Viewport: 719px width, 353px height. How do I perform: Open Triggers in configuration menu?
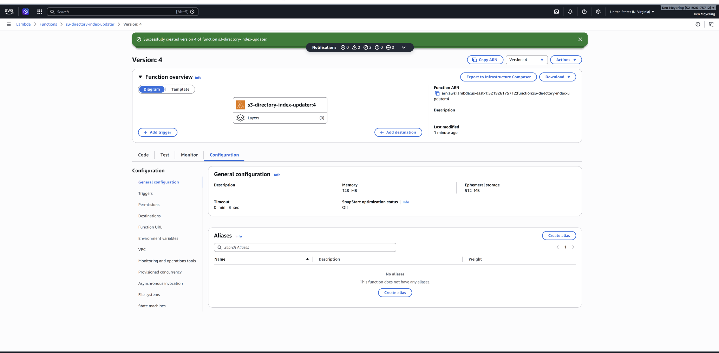click(145, 194)
